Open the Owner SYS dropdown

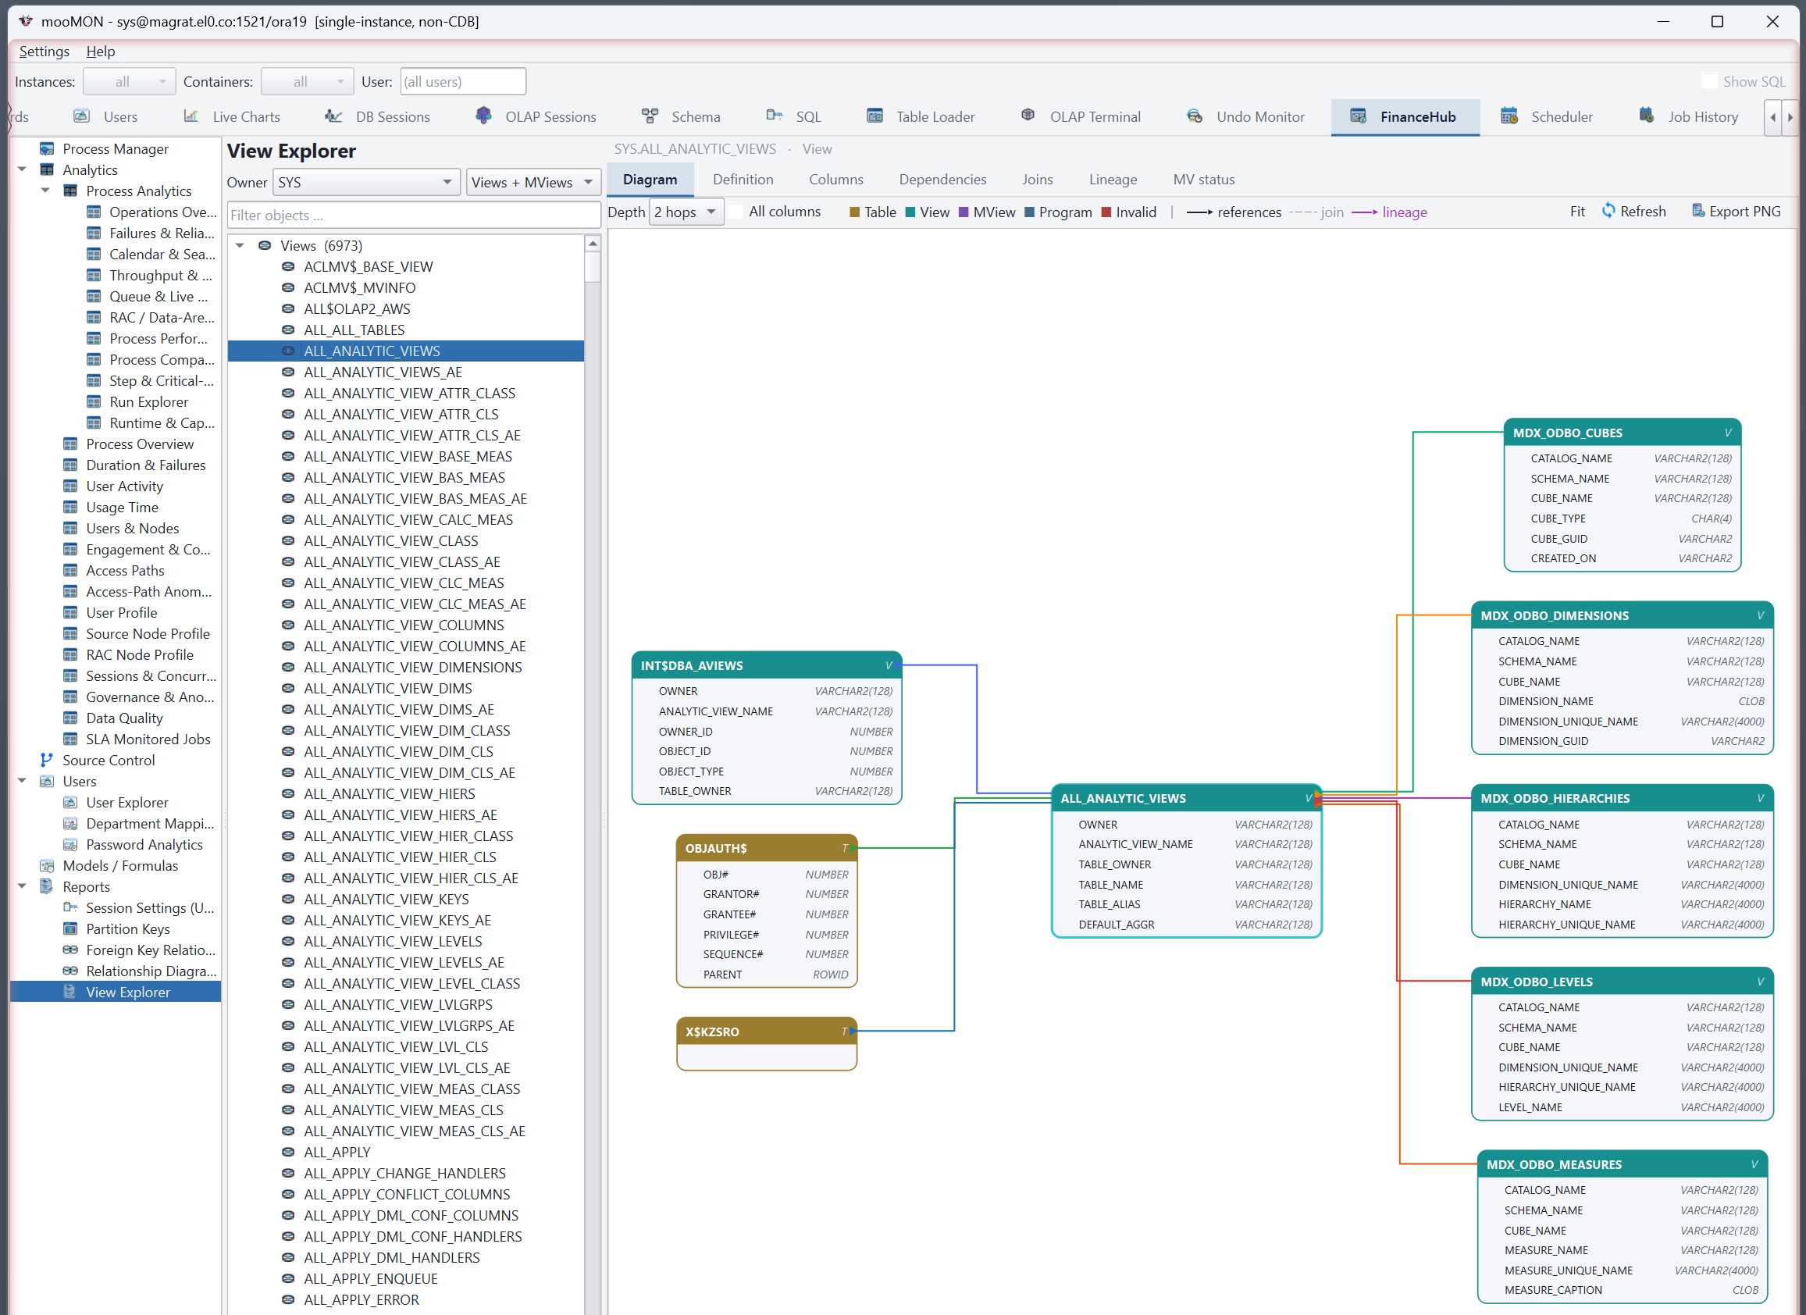click(x=366, y=183)
